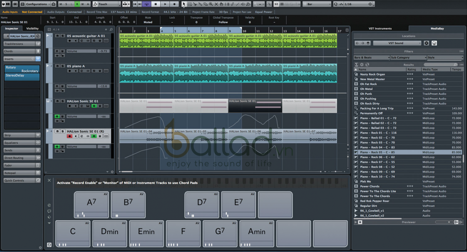467x252 pixels.
Task: Switch to the VST Instruments tab
Action: 380,29
